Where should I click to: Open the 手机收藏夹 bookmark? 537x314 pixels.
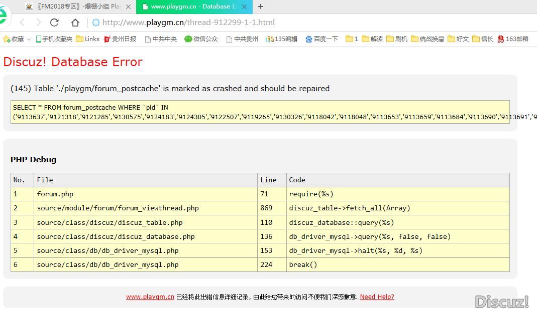(x=54, y=39)
